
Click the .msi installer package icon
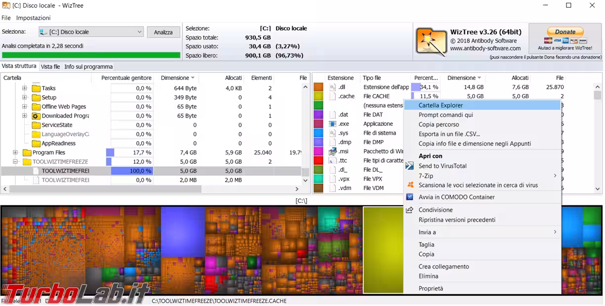pyautogui.click(x=332, y=152)
